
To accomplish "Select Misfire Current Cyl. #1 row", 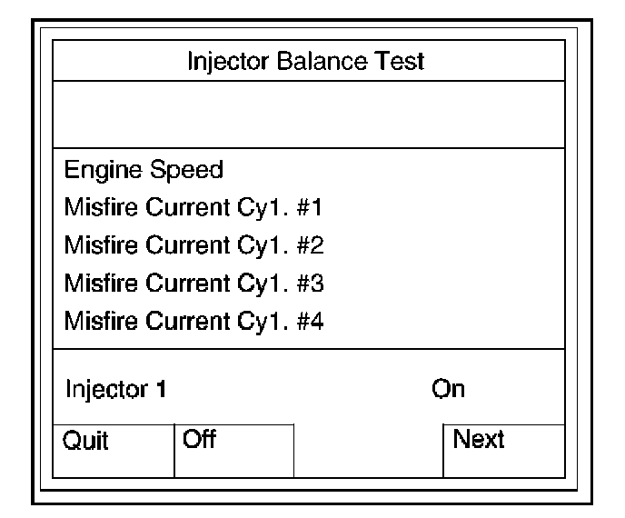I will [x=194, y=208].
